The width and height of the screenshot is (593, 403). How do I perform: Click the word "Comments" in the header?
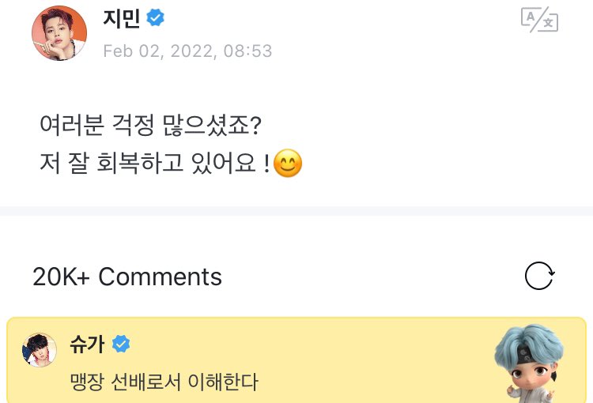point(160,277)
